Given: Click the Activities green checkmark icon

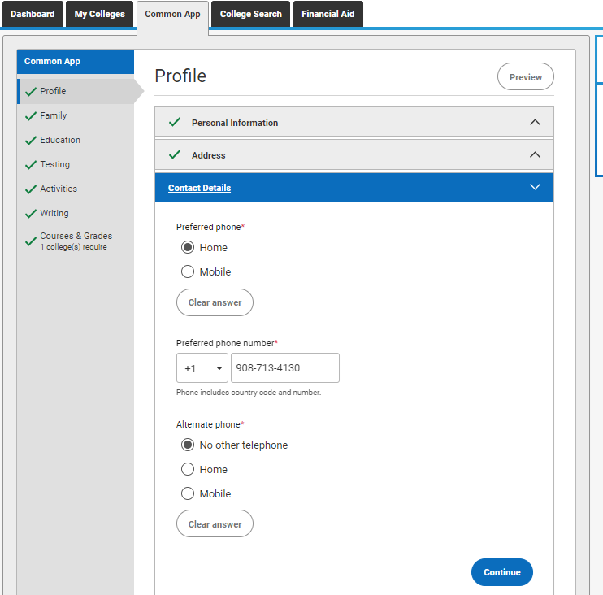Looking at the screenshot, I should [x=31, y=189].
